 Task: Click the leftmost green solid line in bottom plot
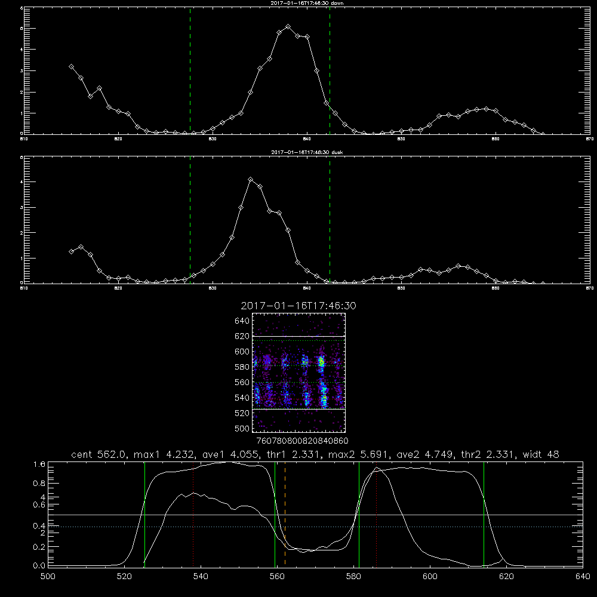tap(144, 514)
